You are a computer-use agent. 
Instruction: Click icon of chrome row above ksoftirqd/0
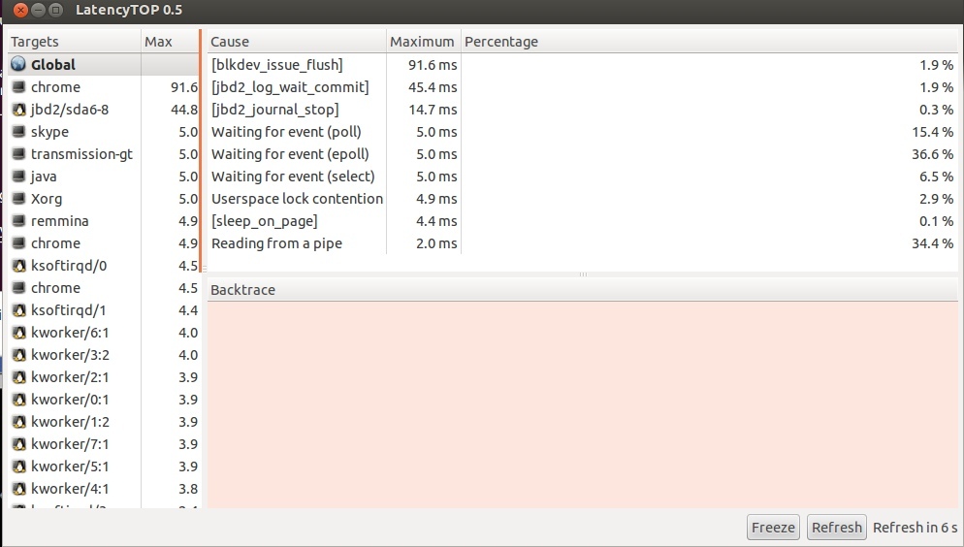pos(19,243)
